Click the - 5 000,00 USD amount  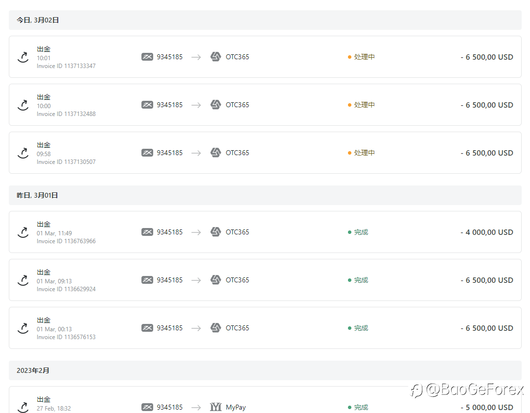pyautogui.click(x=487, y=407)
